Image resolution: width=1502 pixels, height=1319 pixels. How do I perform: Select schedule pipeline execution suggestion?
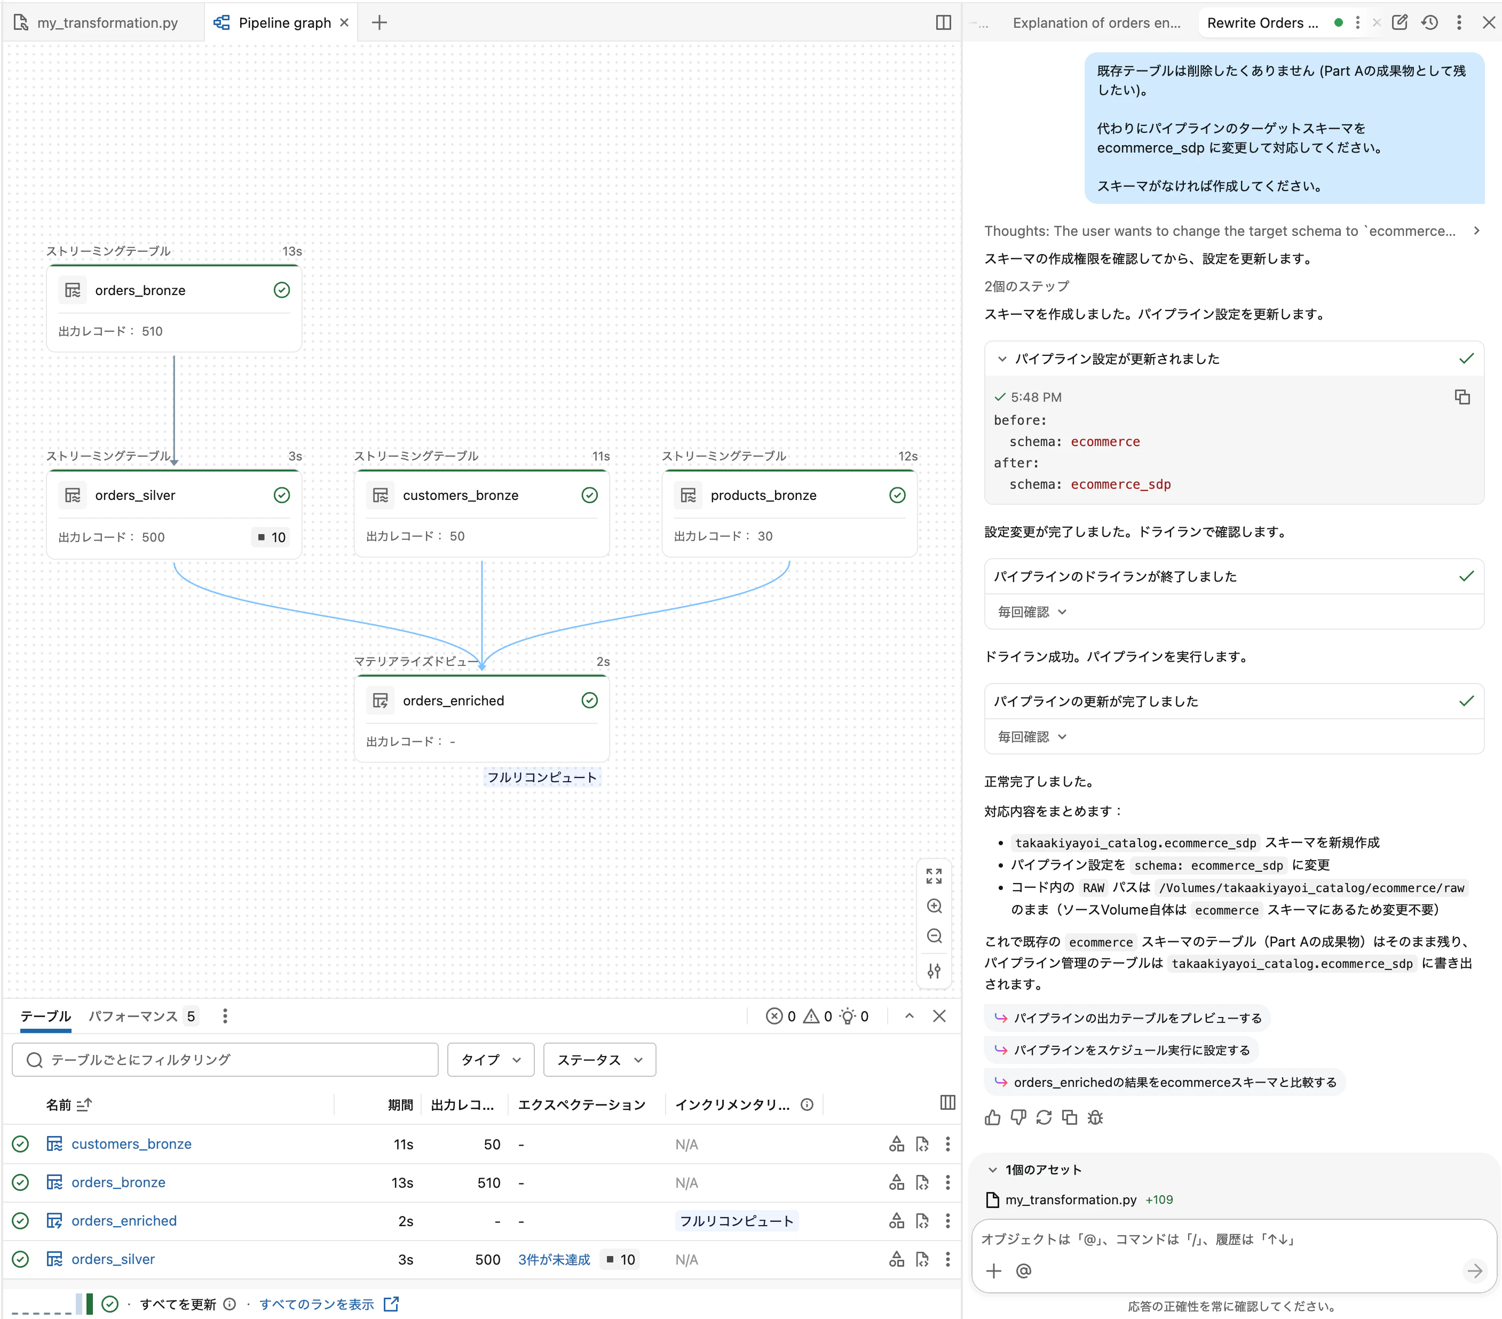[x=1122, y=1050]
